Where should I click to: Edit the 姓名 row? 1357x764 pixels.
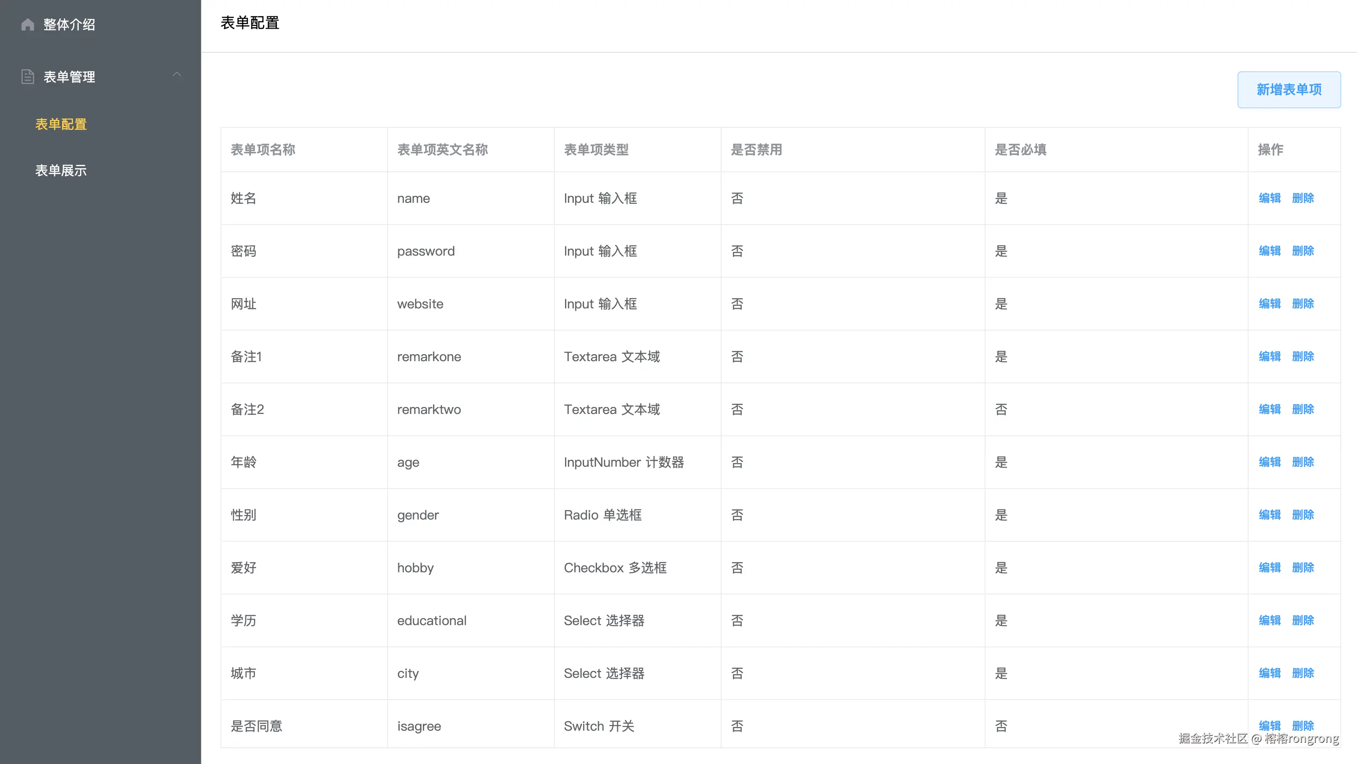click(x=1269, y=198)
